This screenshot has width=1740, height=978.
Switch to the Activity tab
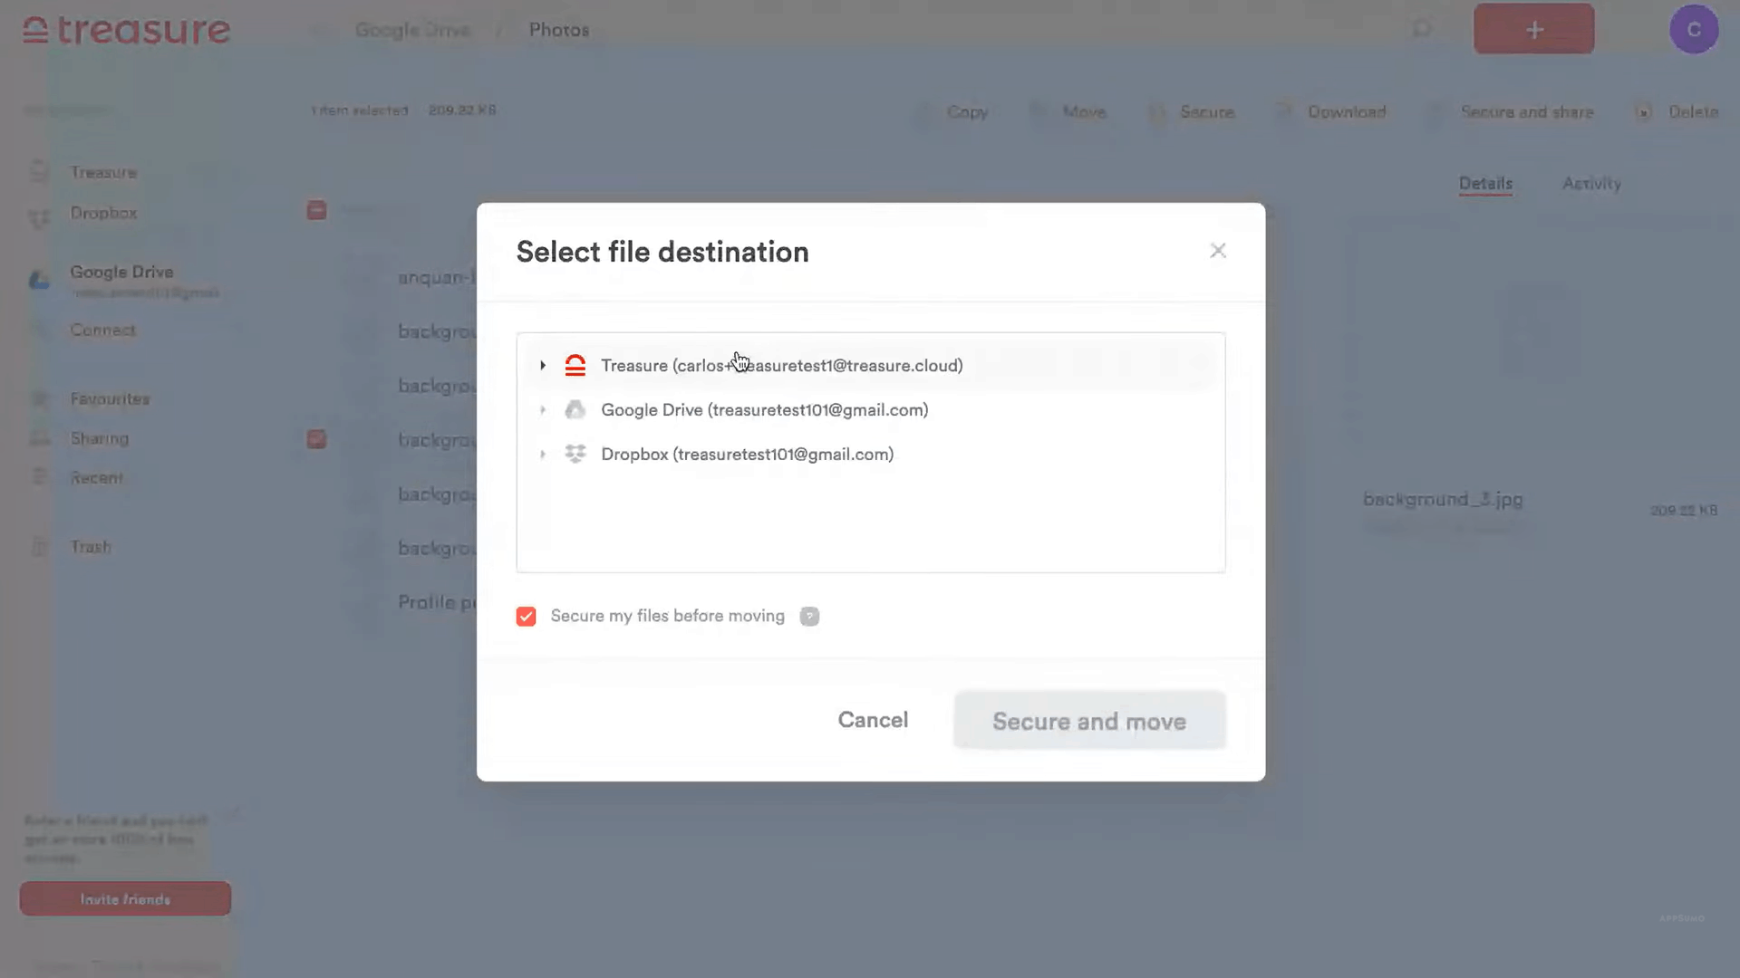point(1591,184)
